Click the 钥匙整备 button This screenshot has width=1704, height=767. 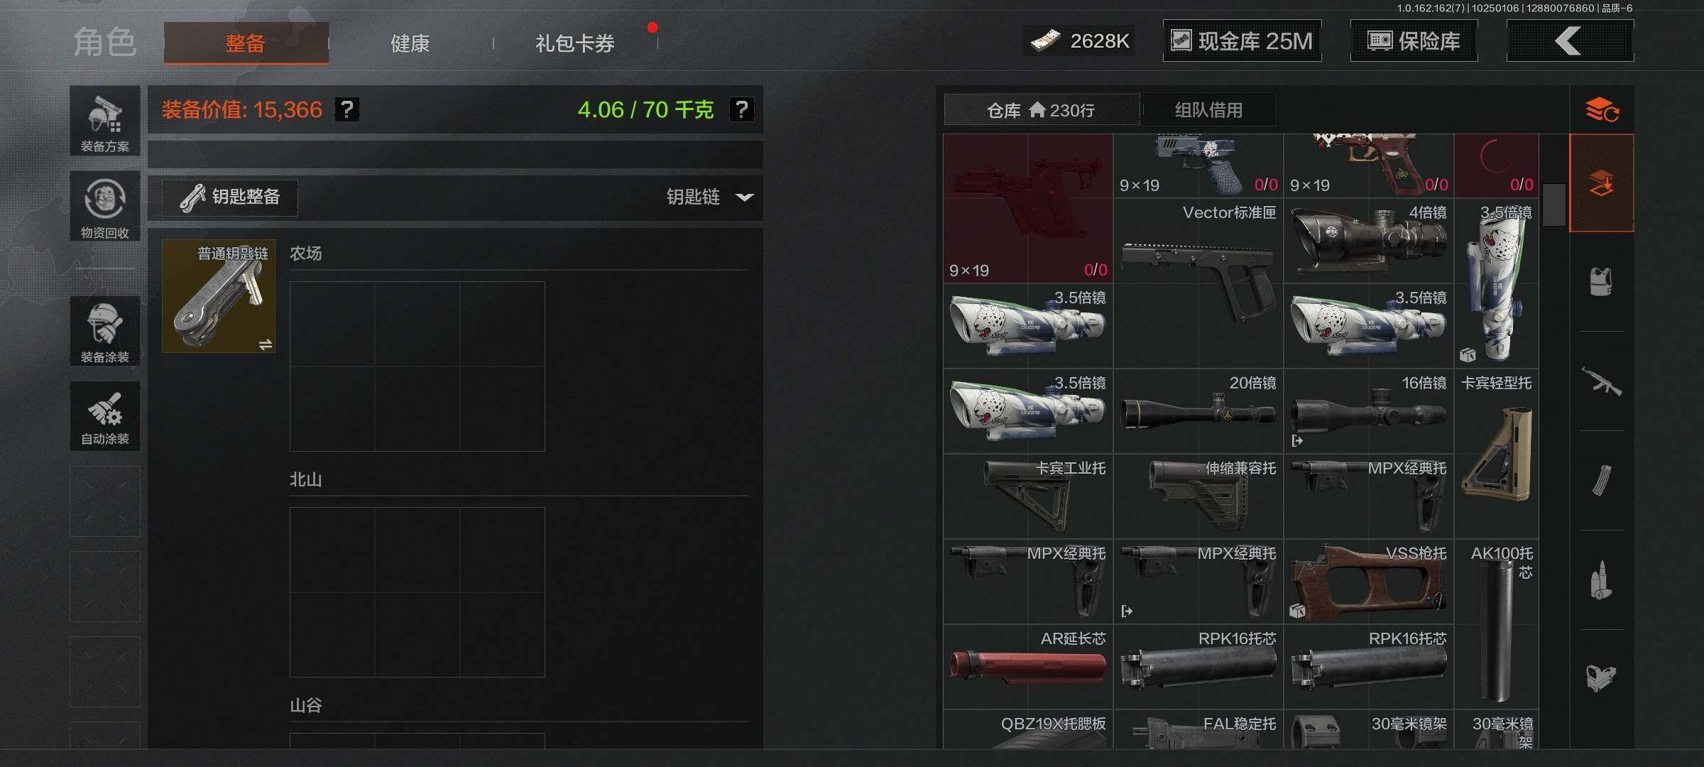(230, 197)
